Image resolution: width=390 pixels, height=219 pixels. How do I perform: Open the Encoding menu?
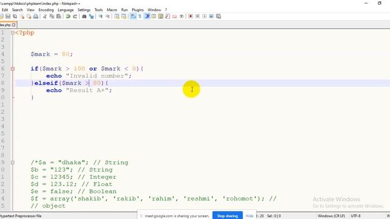pyautogui.click(x=46, y=10)
